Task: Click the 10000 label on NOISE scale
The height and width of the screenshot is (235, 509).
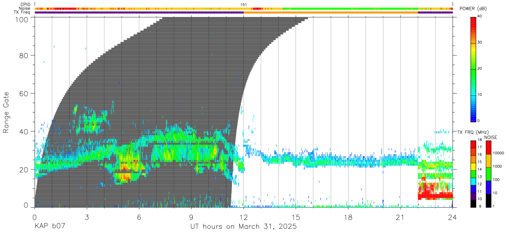Action: [x=498, y=153]
